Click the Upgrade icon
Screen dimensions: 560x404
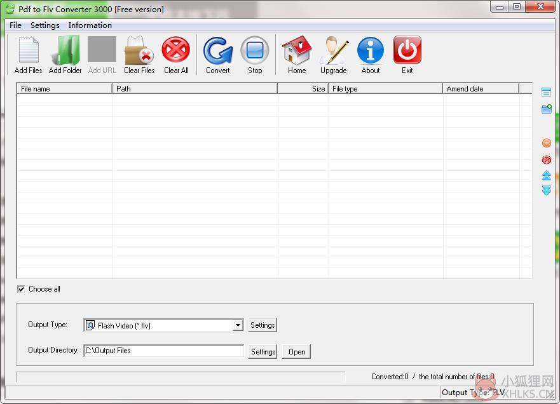[x=334, y=50]
